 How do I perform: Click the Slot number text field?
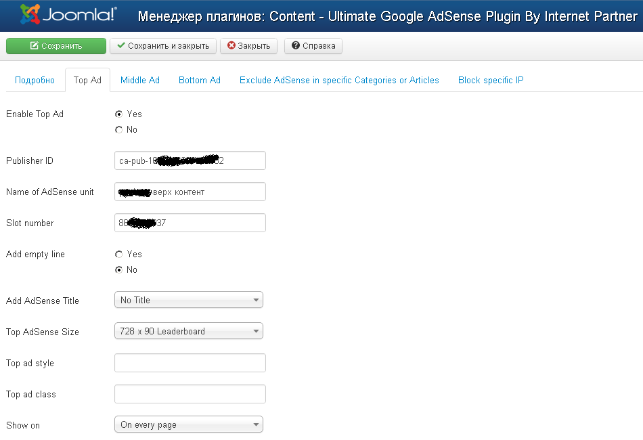pos(190,223)
